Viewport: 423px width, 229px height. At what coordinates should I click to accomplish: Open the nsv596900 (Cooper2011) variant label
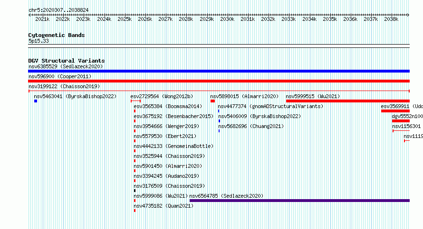tap(60, 76)
